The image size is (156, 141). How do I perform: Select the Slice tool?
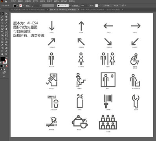point(6,51)
